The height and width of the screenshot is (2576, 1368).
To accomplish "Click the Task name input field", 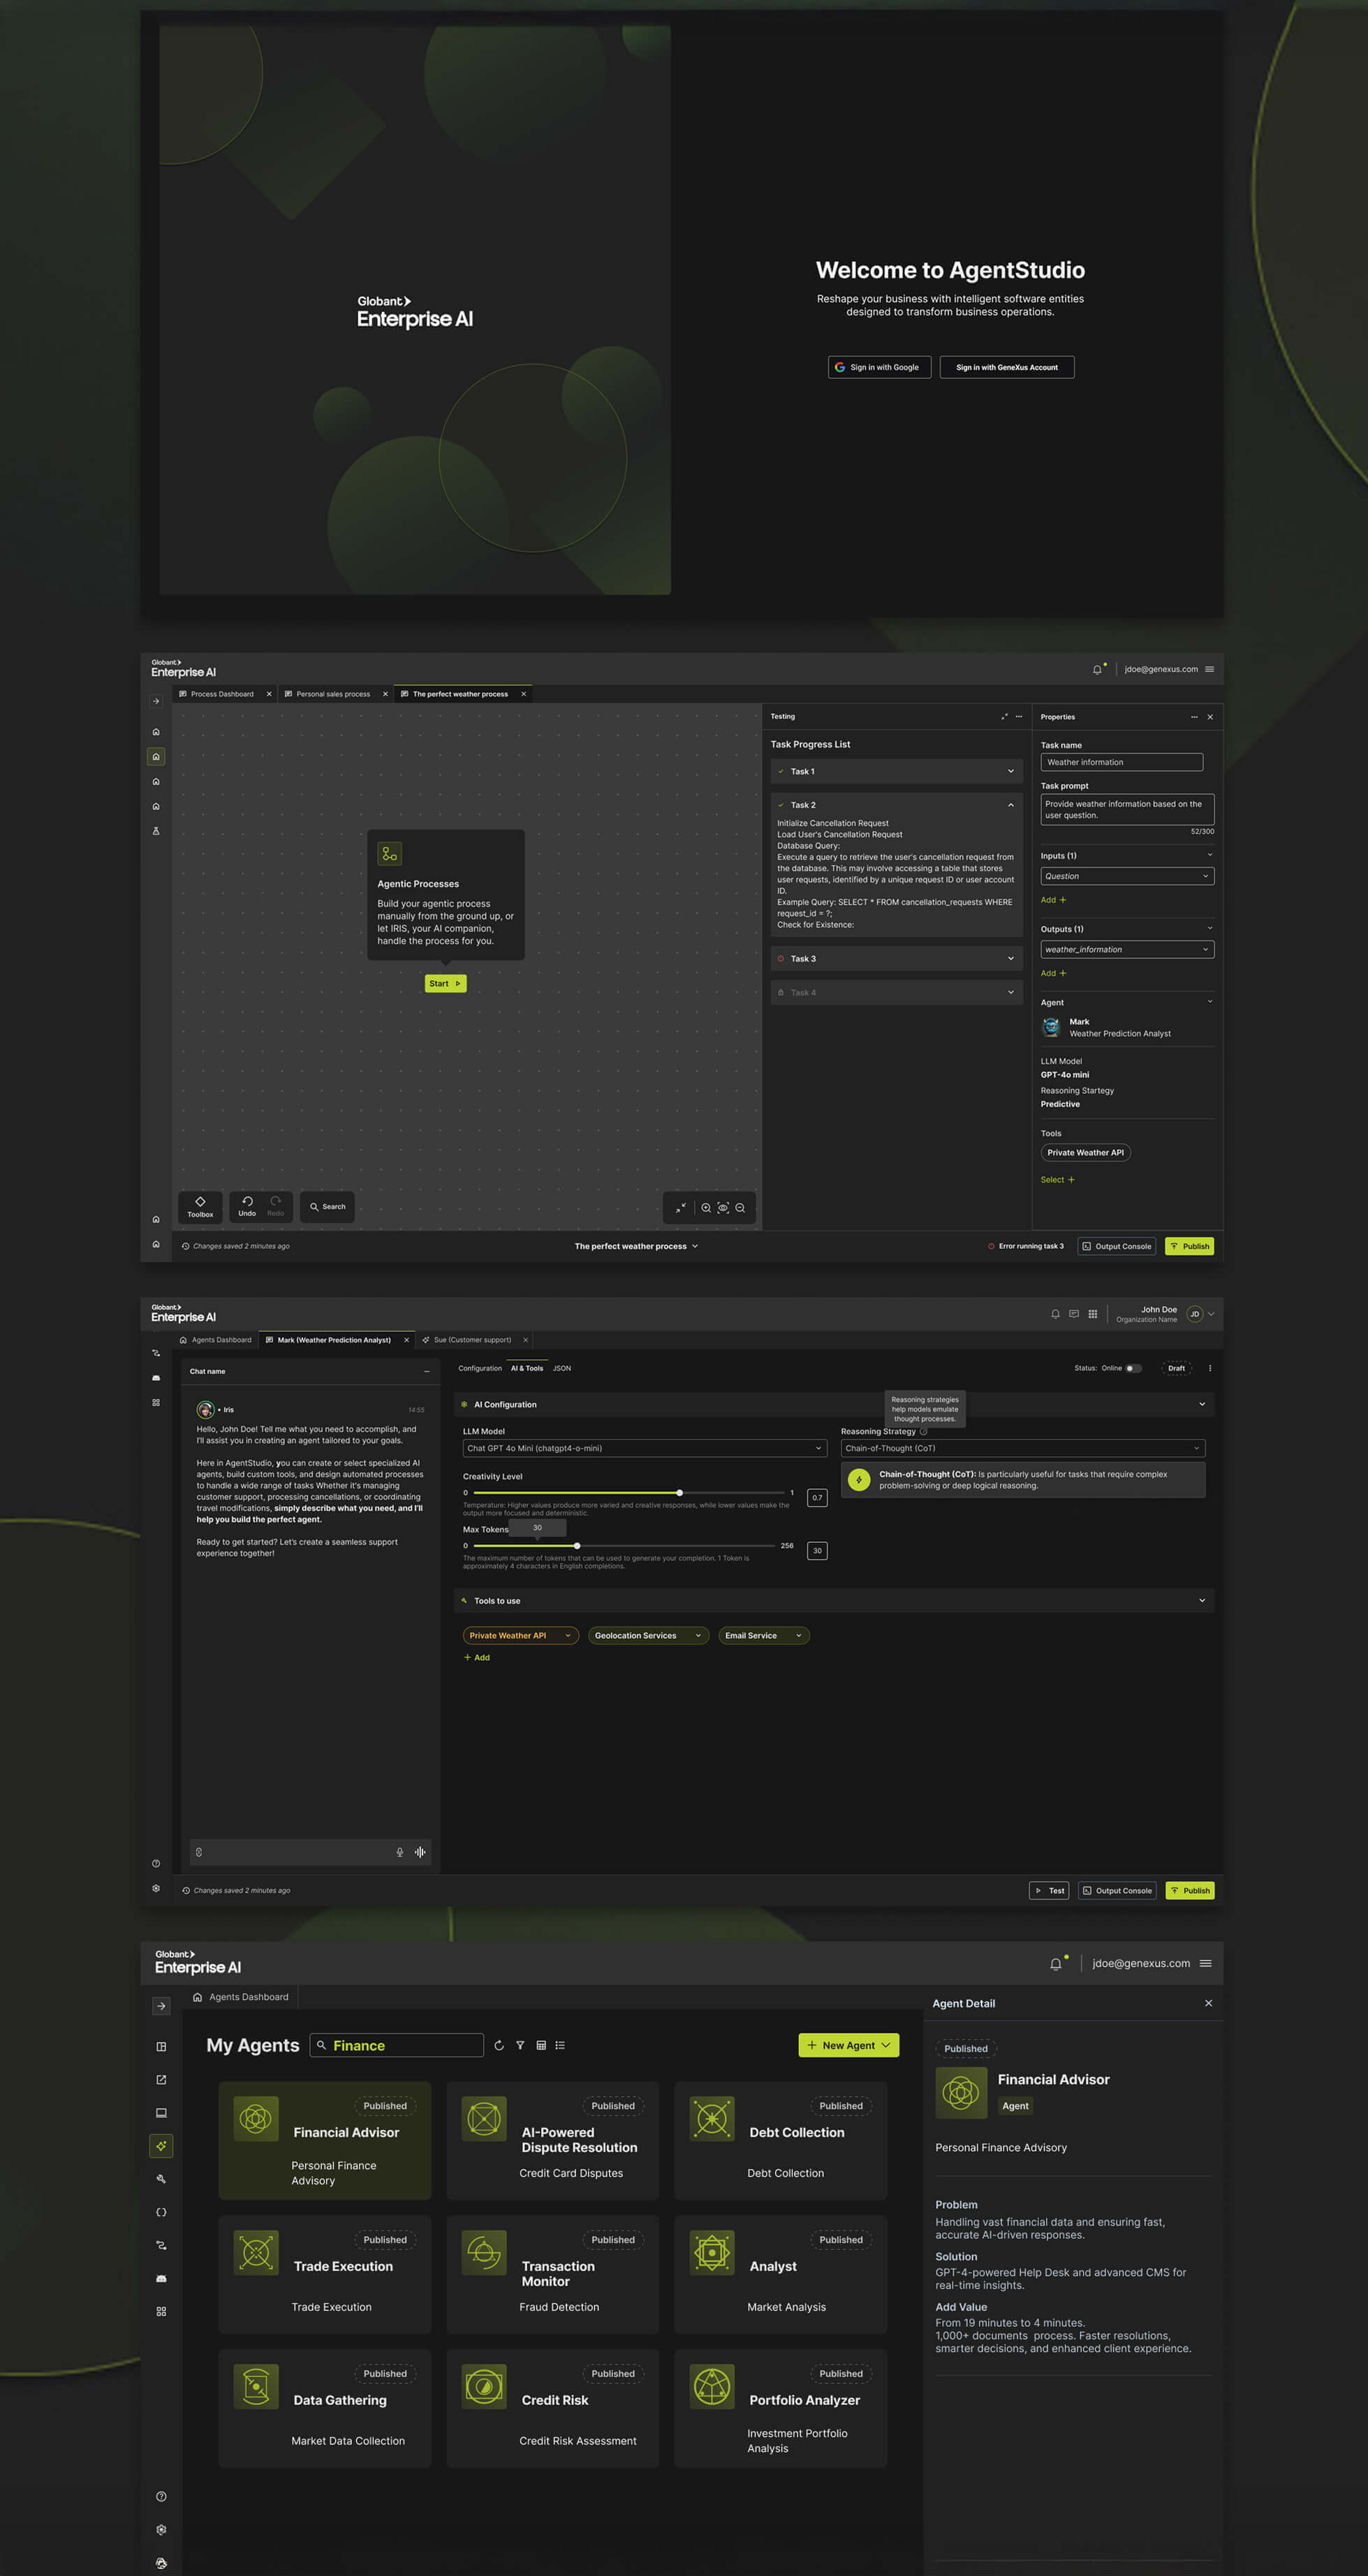I will pos(1121,762).
